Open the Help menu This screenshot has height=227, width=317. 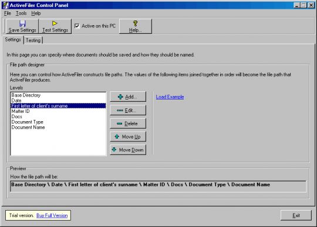pyautogui.click(x=36, y=13)
